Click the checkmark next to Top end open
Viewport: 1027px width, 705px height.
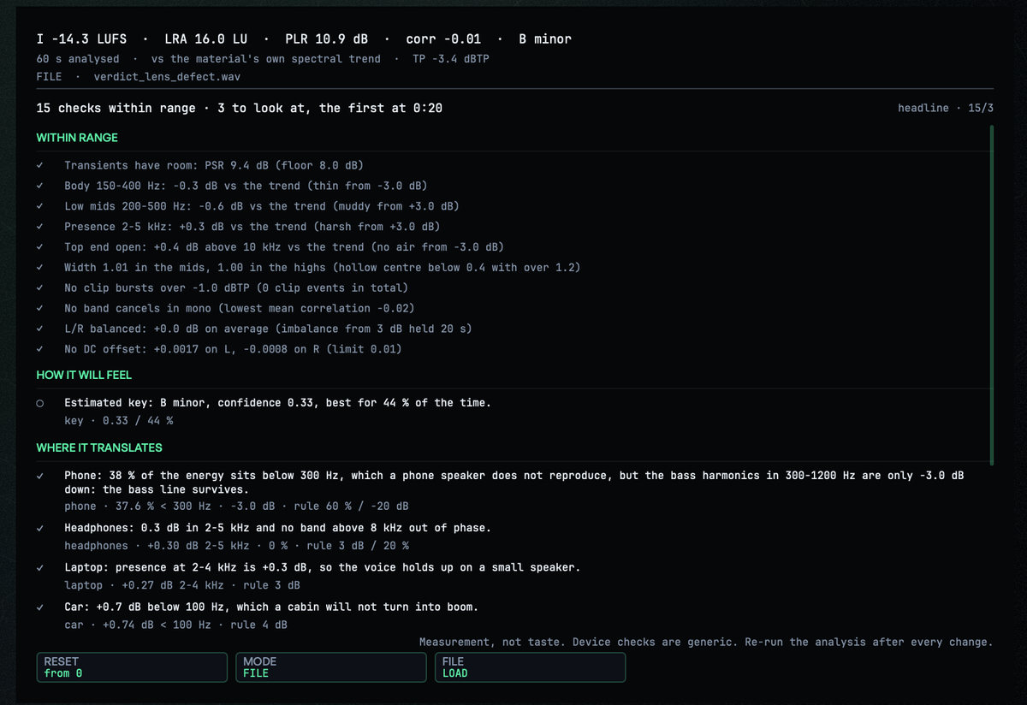point(40,247)
